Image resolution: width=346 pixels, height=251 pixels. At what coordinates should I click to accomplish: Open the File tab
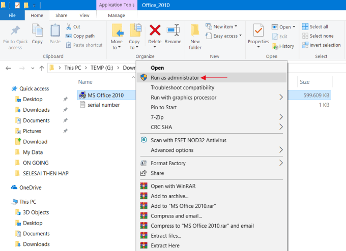coord(12,15)
